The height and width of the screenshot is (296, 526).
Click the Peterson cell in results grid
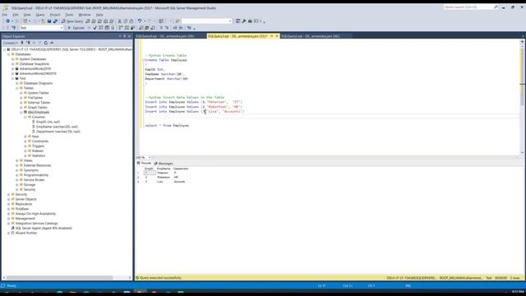(164, 173)
